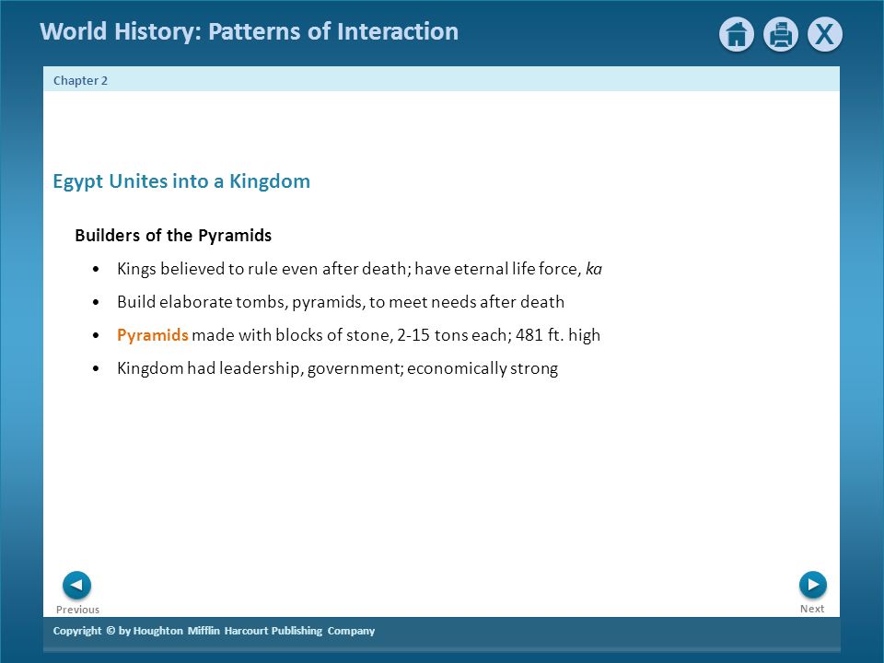Click the Previous label text
Viewport: 884px width, 663px height.
[x=77, y=610]
